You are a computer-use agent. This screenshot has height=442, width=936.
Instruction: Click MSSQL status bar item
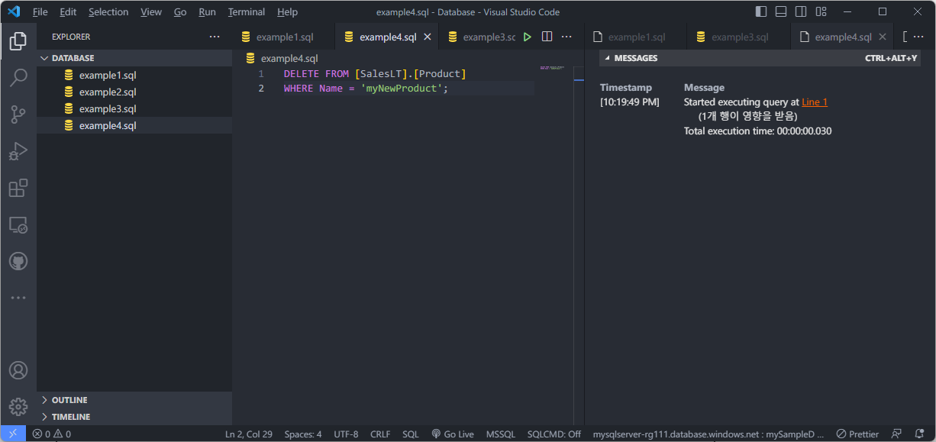point(501,434)
